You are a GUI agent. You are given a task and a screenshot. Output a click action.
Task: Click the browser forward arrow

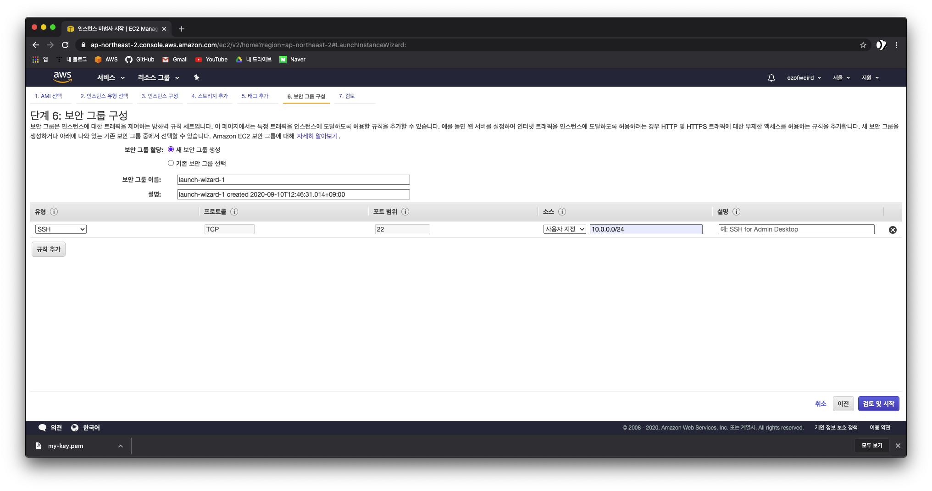pos(50,45)
